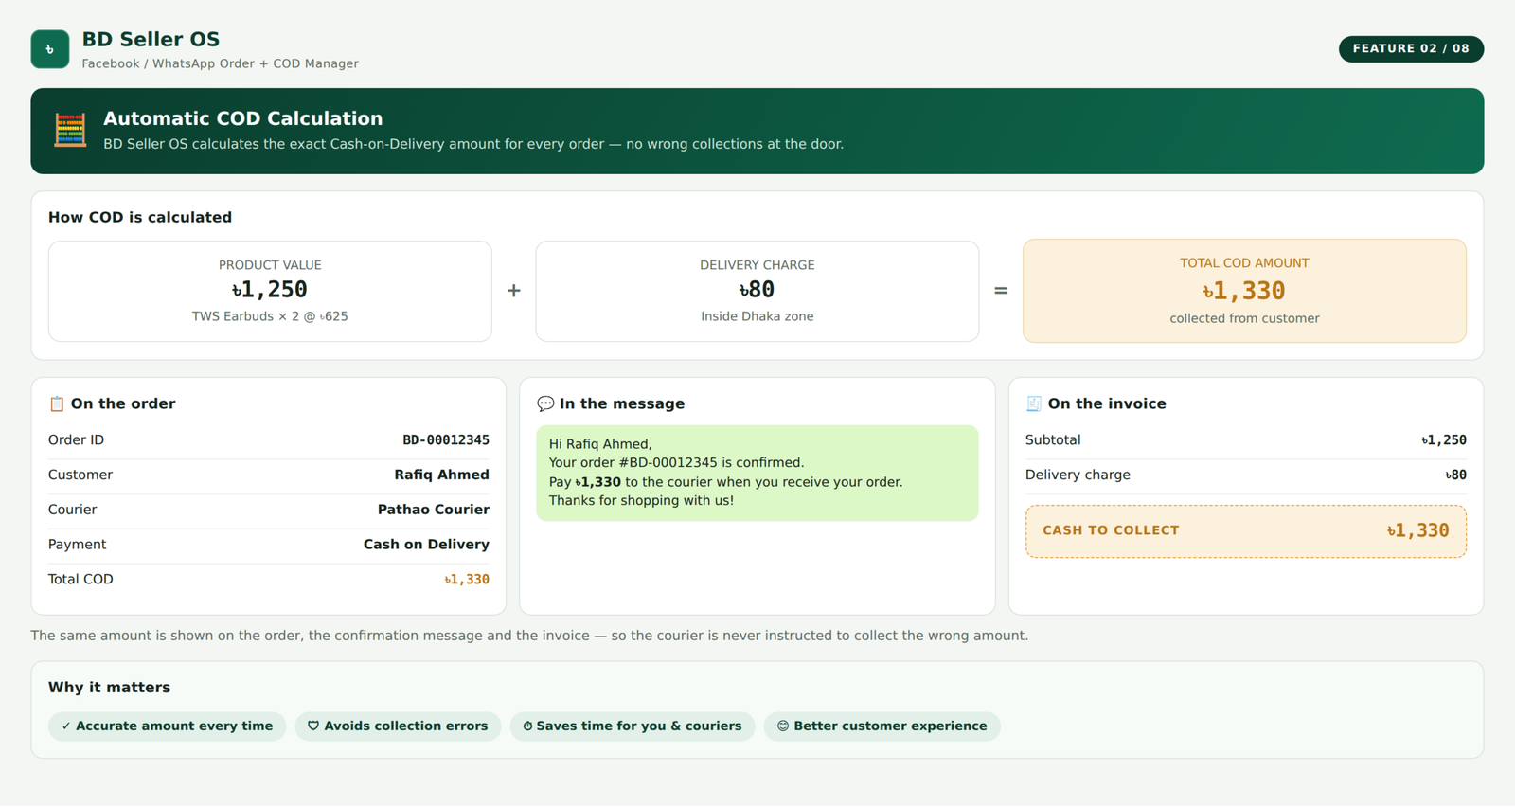
Task: Click the Delivery charge label on the invoice
Action: click(x=1078, y=475)
